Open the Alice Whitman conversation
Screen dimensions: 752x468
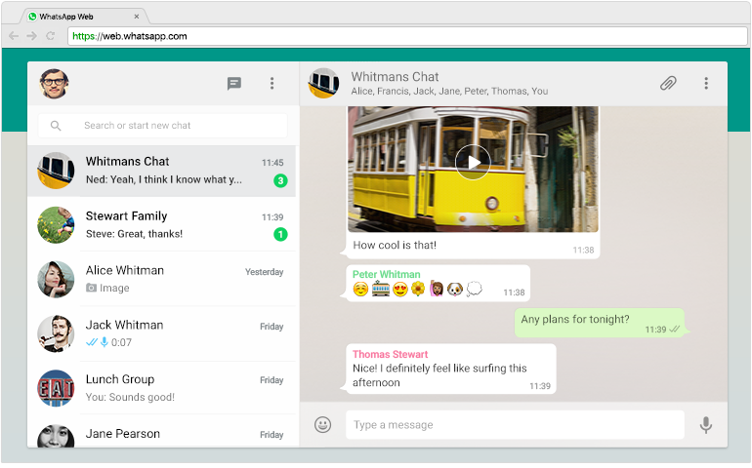point(162,279)
